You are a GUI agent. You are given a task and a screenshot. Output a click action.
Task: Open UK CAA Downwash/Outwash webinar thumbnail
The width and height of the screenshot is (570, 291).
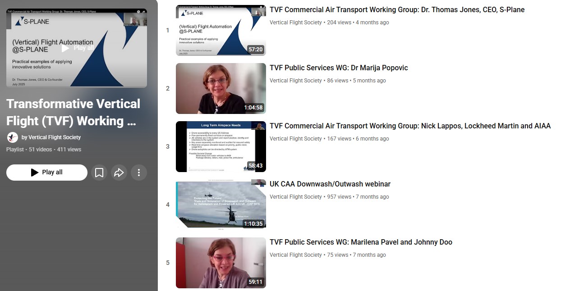point(221,205)
